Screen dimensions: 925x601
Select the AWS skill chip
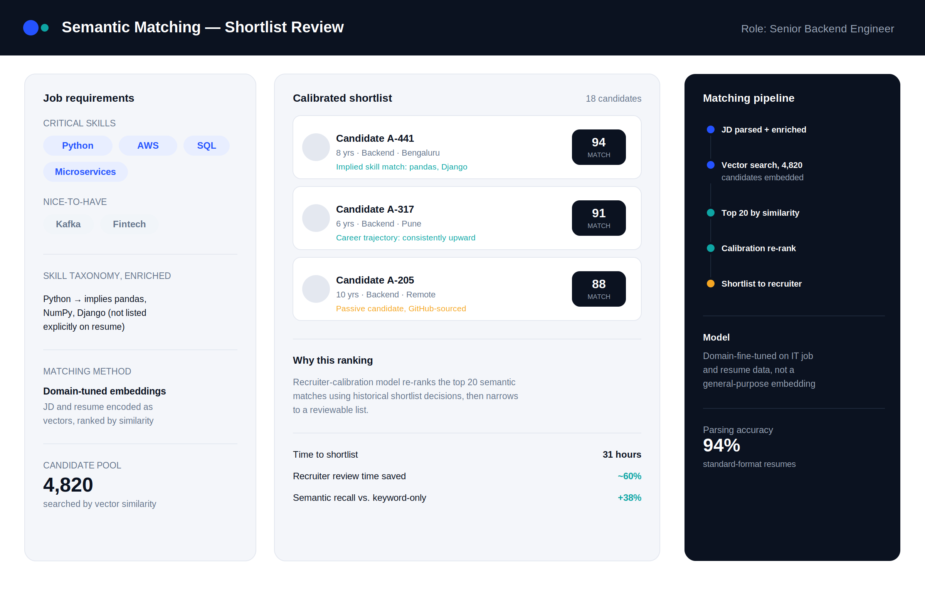(x=148, y=146)
